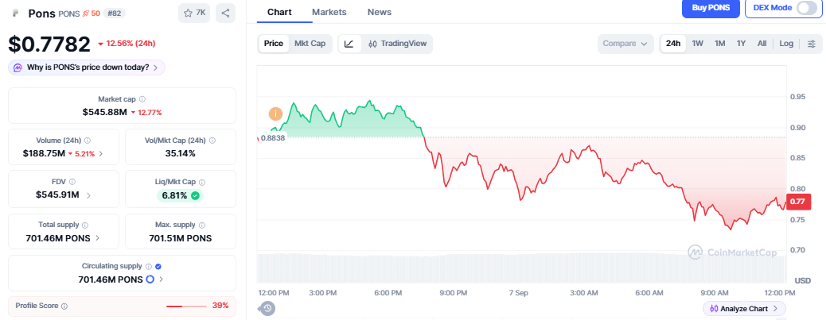Click the 35.14% Vol/Mkt Cap value
Image resolution: width=826 pixels, height=320 pixels.
180,153
